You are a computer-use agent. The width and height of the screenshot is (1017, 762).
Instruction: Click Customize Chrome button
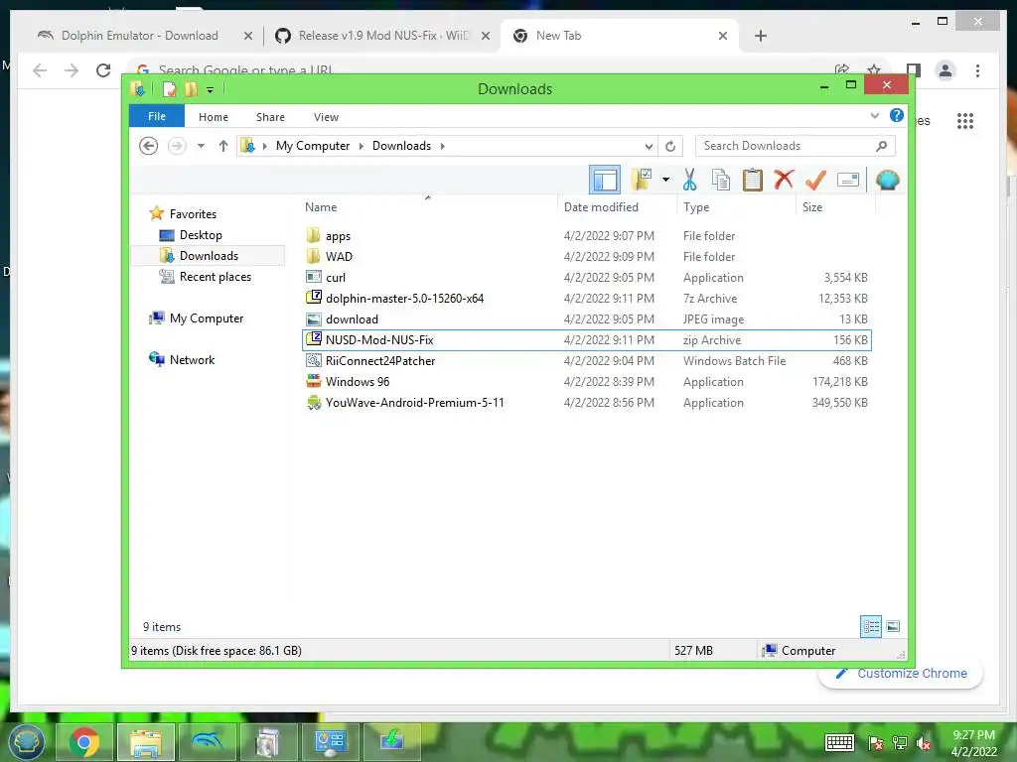pos(901,674)
